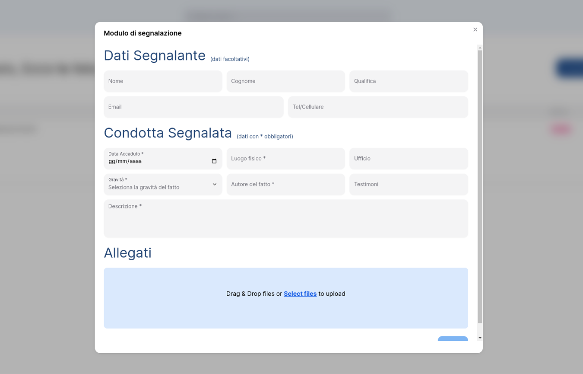Screen dimensions: 583x374
Task: Select the Ufficio input field
Action: point(408,159)
